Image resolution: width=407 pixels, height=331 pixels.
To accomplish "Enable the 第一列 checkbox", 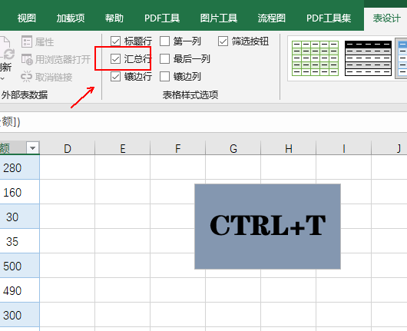I will [164, 41].
